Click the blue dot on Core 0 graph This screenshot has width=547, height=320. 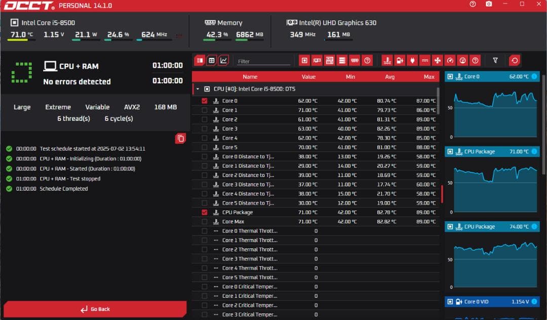tap(534, 77)
